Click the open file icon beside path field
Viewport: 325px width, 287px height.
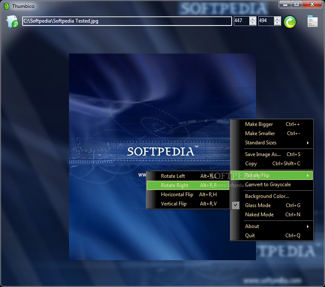pyautogui.click(x=12, y=21)
